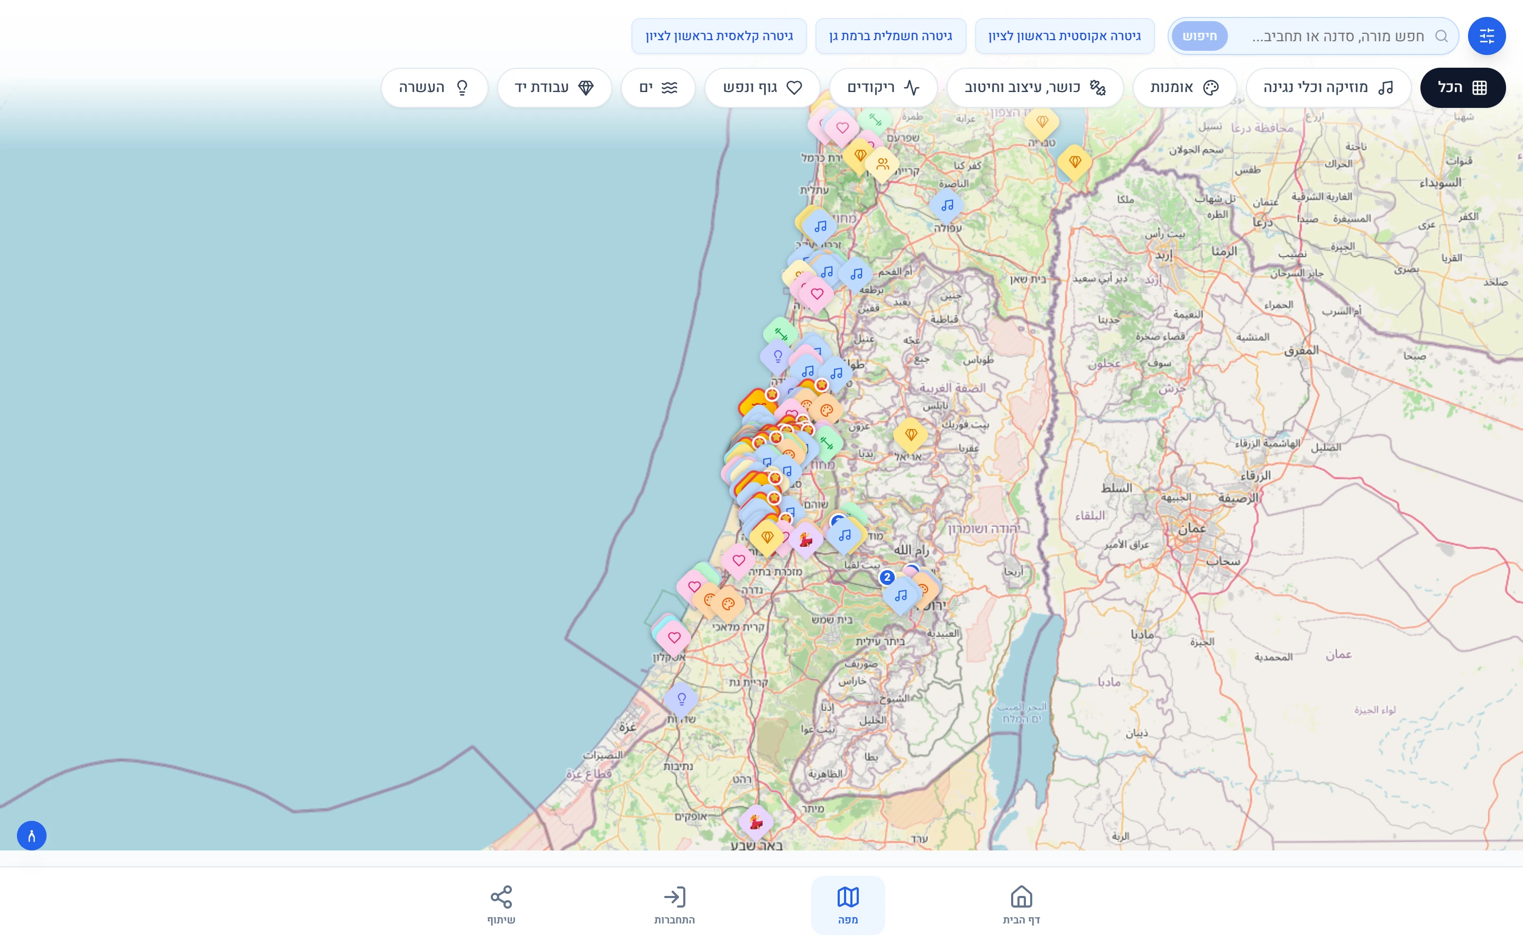Open the מפה map tab

(848, 905)
